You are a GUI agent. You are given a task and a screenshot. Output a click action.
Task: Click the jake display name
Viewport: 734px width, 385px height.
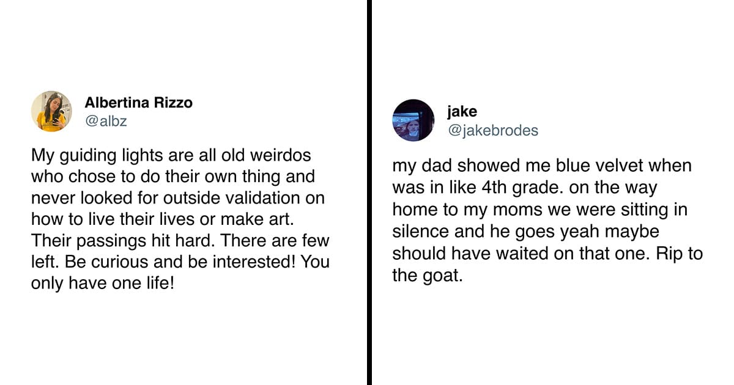point(462,112)
